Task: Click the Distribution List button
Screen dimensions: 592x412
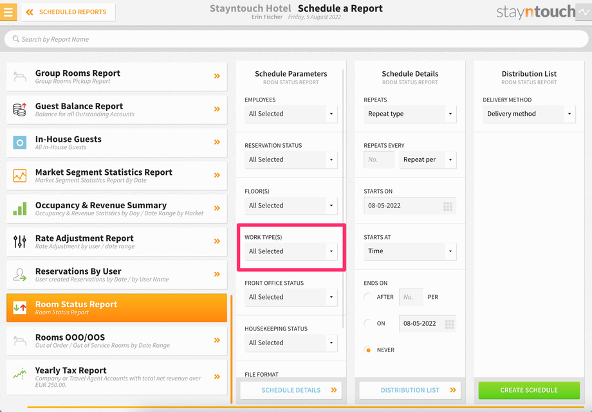Action: [410, 390]
